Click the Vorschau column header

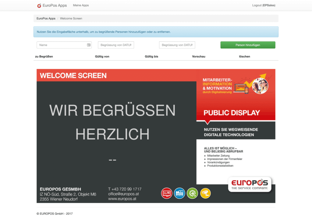coord(199,57)
